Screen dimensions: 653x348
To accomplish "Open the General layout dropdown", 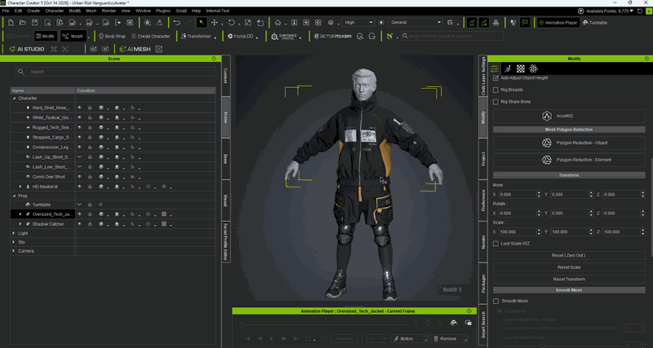I will click(x=415, y=23).
